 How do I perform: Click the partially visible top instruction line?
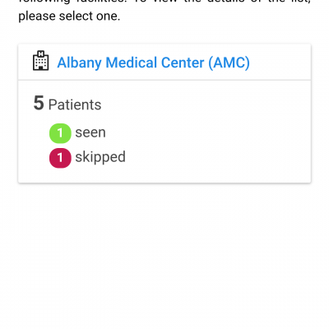(x=164, y=2)
